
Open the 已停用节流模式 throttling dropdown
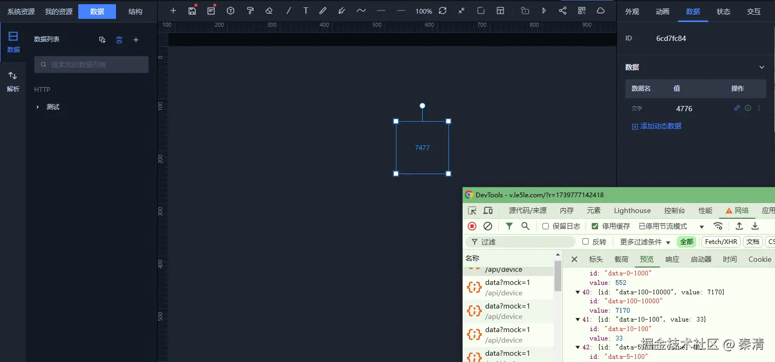[x=671, y=226]
